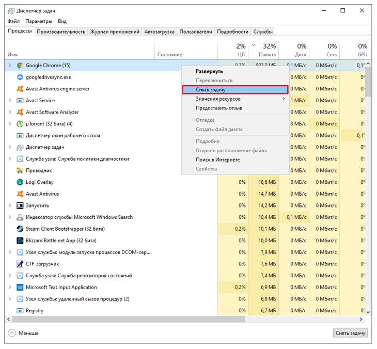Click the googledrivesync.exe icon
The image size is (377, 349).
[x=20, y=77]
